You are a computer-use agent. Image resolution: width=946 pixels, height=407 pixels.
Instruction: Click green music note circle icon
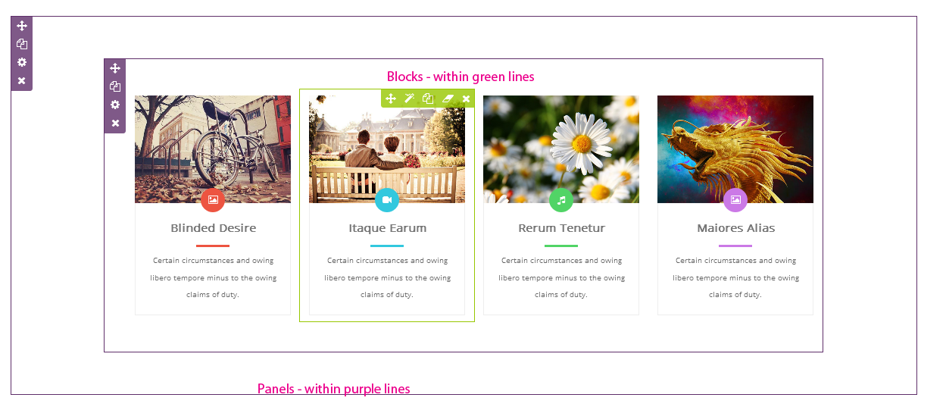pyautogui.click(x=561, y=200)
